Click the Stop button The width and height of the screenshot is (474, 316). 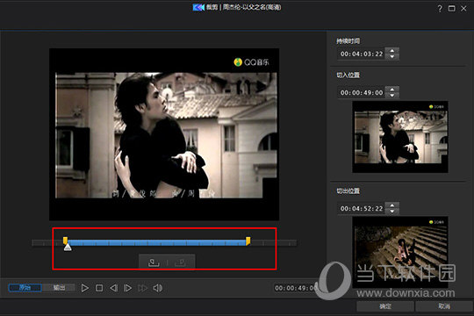(x=99, y=288)
